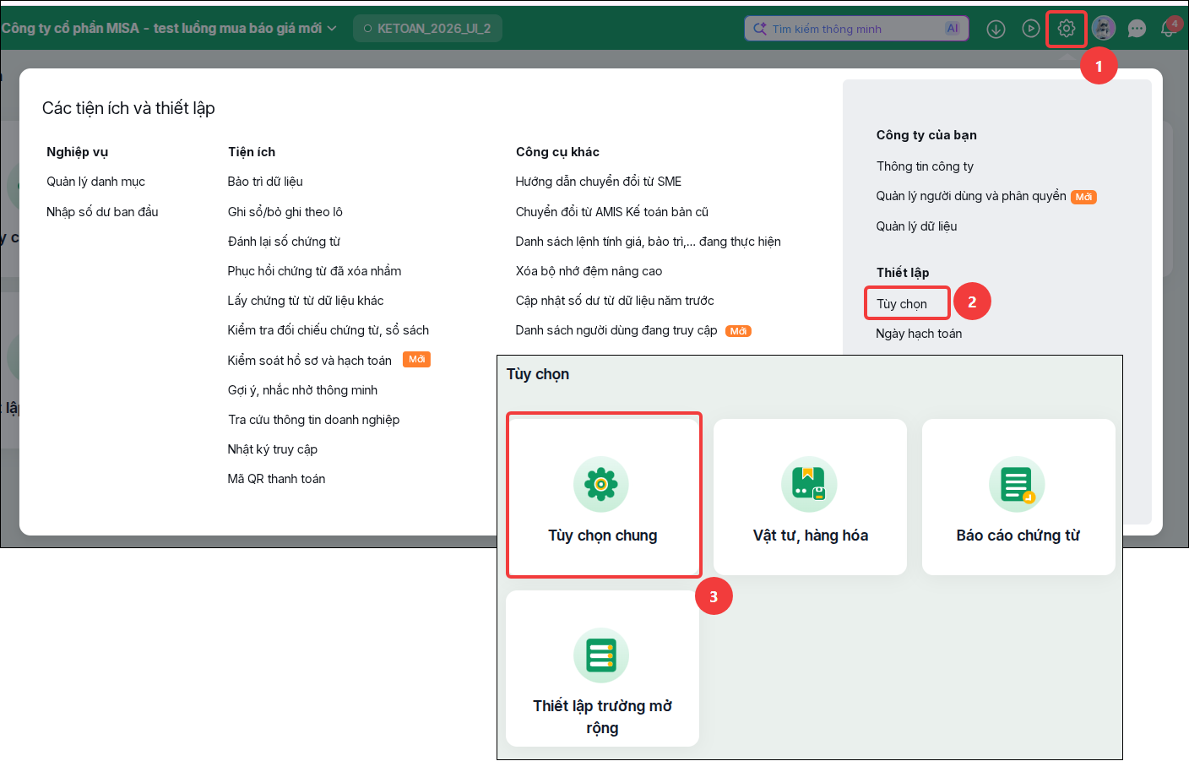Select Bảo trì dữ liệu utility
Viewport: 1189px width, 772px height.
265,182
